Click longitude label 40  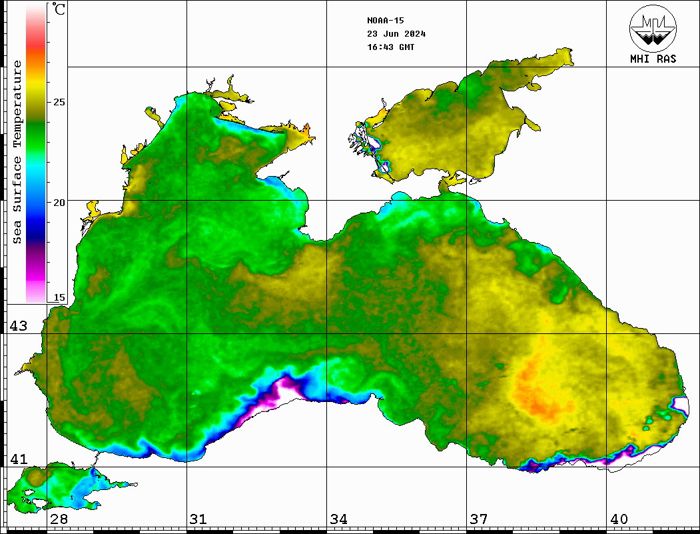click(x=619, y=519)
